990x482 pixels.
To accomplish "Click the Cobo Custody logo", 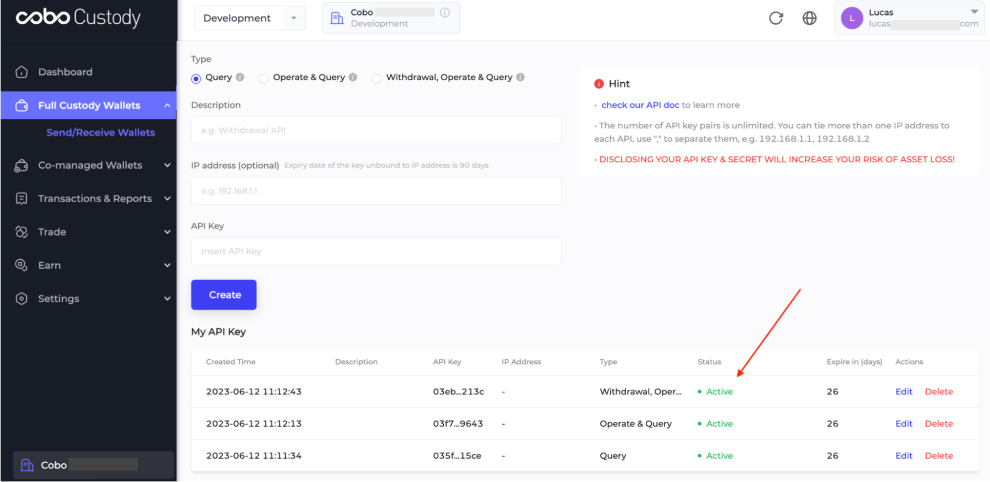I will (78, 17).
